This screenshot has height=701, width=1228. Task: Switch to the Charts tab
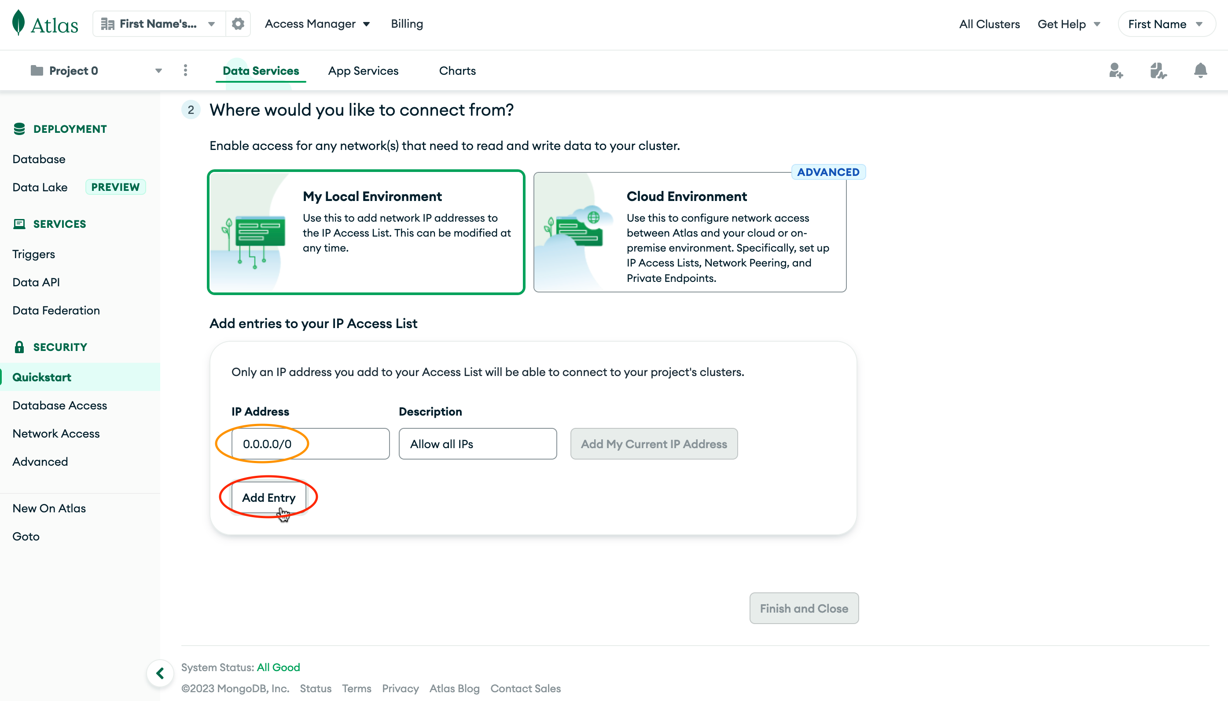(457, 70)
